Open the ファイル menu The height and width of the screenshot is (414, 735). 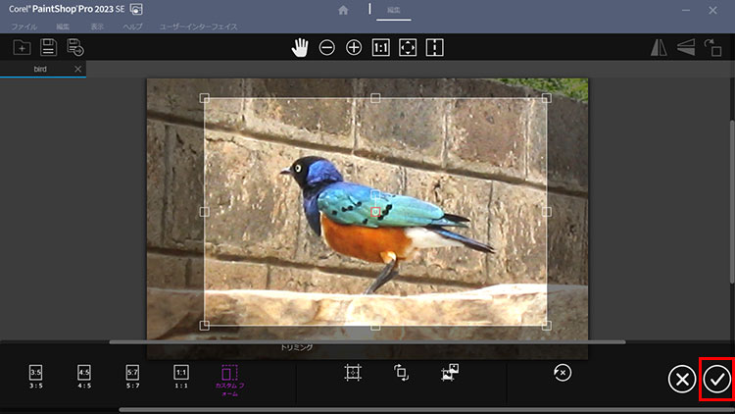(24, 26)
